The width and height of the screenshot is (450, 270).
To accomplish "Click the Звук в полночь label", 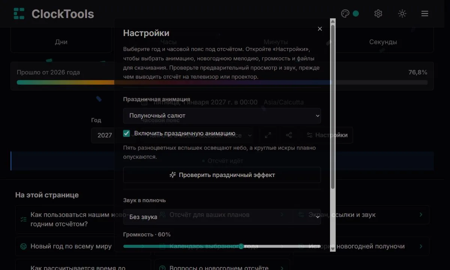I will [144, 200].
